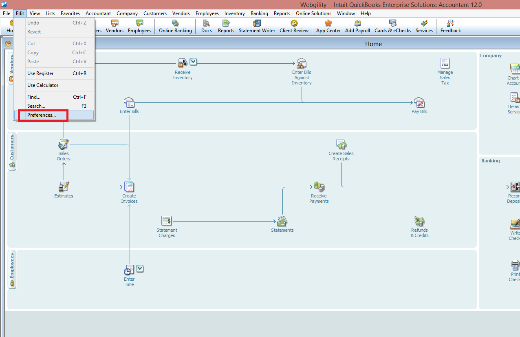Open Cards & eChecks from the toolbar
The height and width of the screenshot is (337, 520).
click(393, 27)
